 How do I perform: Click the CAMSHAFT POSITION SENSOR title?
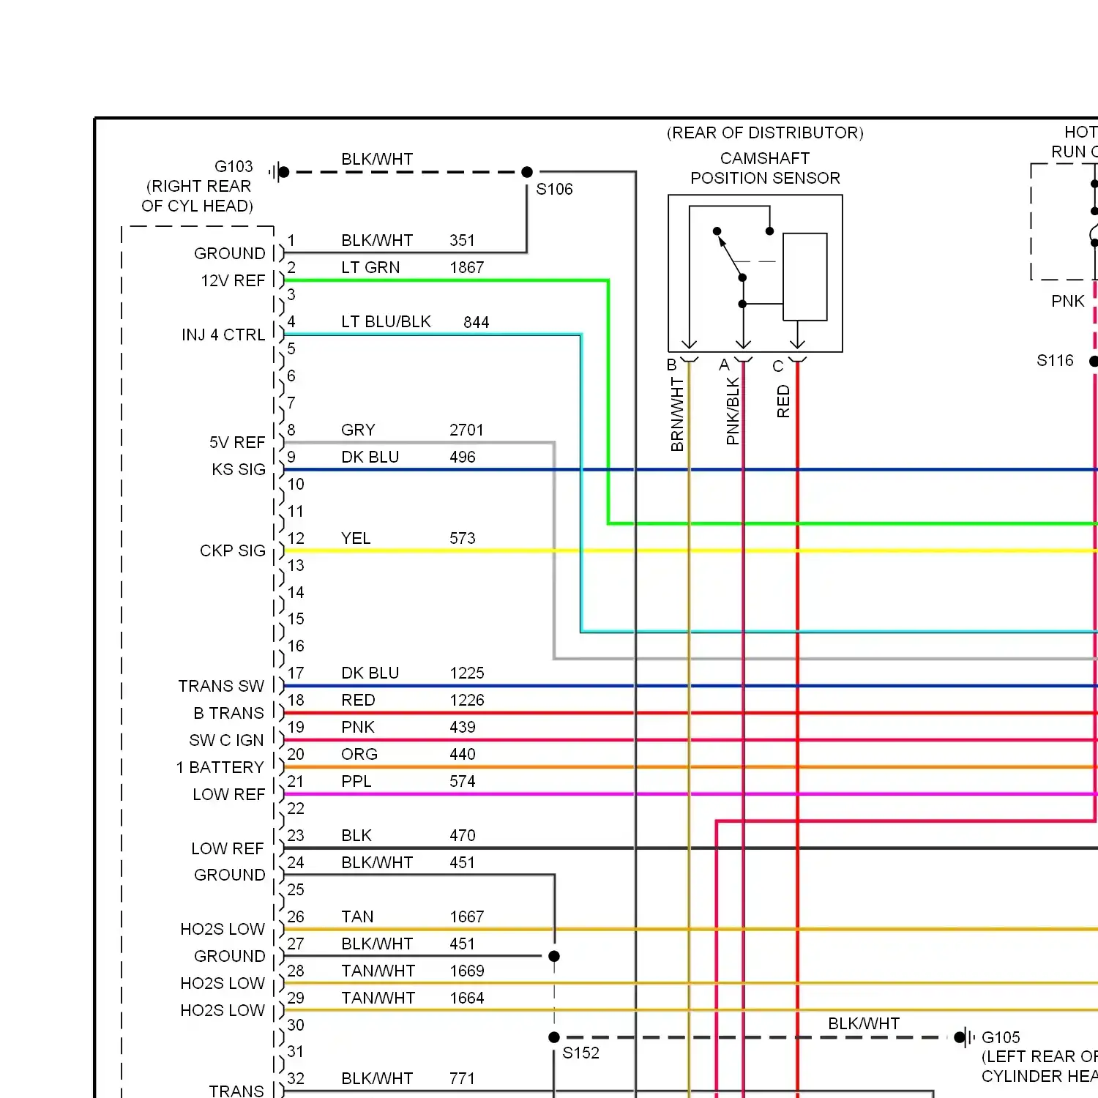point(765,168)
